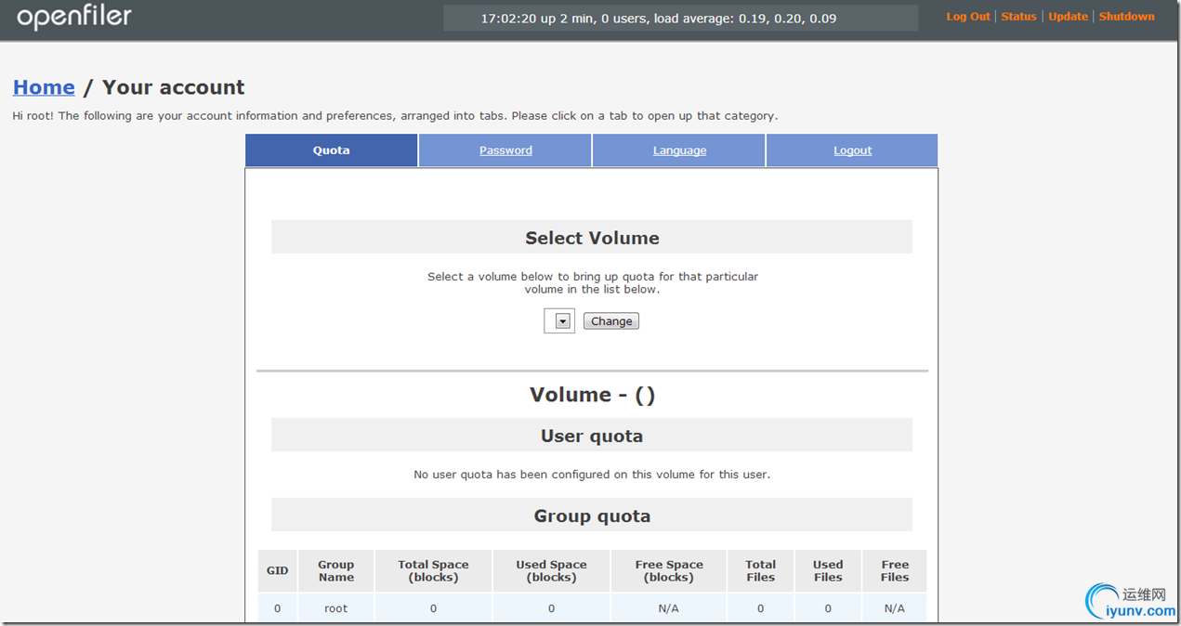Click the 'Total Files' column header
The width and height of the screenshot is (1181, 626).
tap(760, 571)
